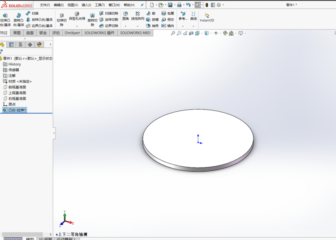Choose the Lofted Cut (放样切割) tool
Viewport: 336px width, 240px height.
click(x=109, y=20)
